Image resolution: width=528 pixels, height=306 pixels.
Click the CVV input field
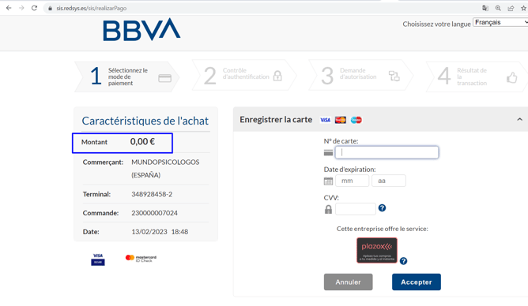[355, 209]
